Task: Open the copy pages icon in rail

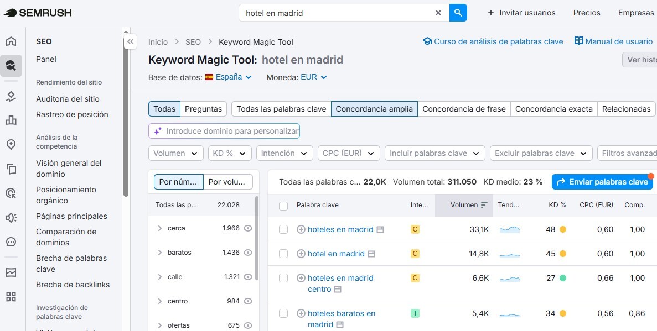Action: pyautogui.click(x=11, y=169)
